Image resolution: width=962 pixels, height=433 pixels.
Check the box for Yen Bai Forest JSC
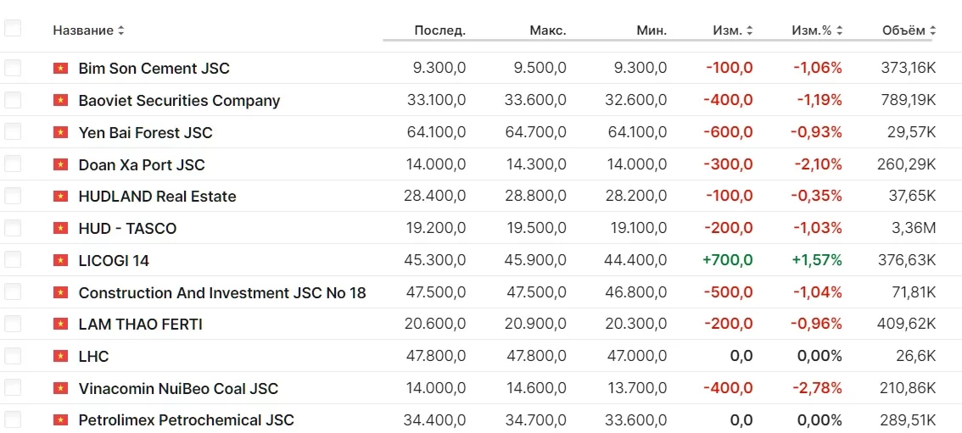point(13,132)
